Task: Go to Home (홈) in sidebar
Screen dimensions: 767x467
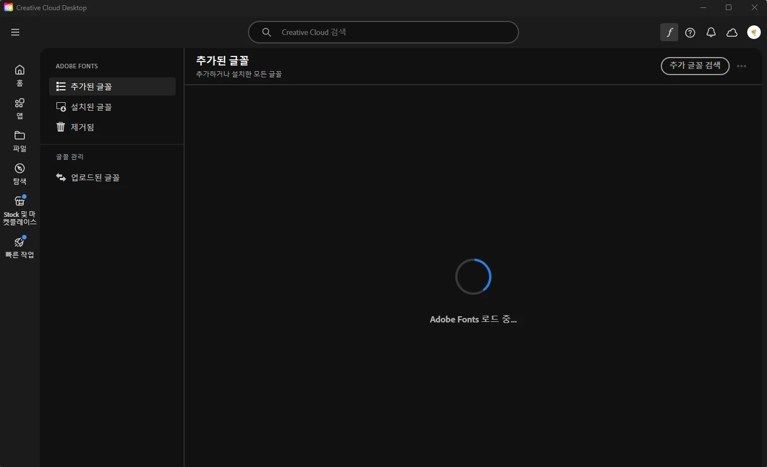Action: tap(20, 76)
